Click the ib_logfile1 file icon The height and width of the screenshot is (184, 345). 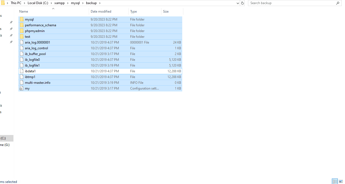[22, 65]
